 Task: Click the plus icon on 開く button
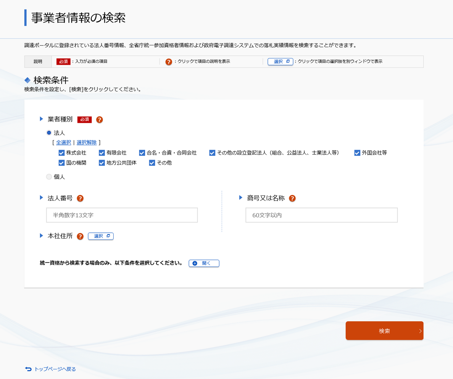point(195,263)
